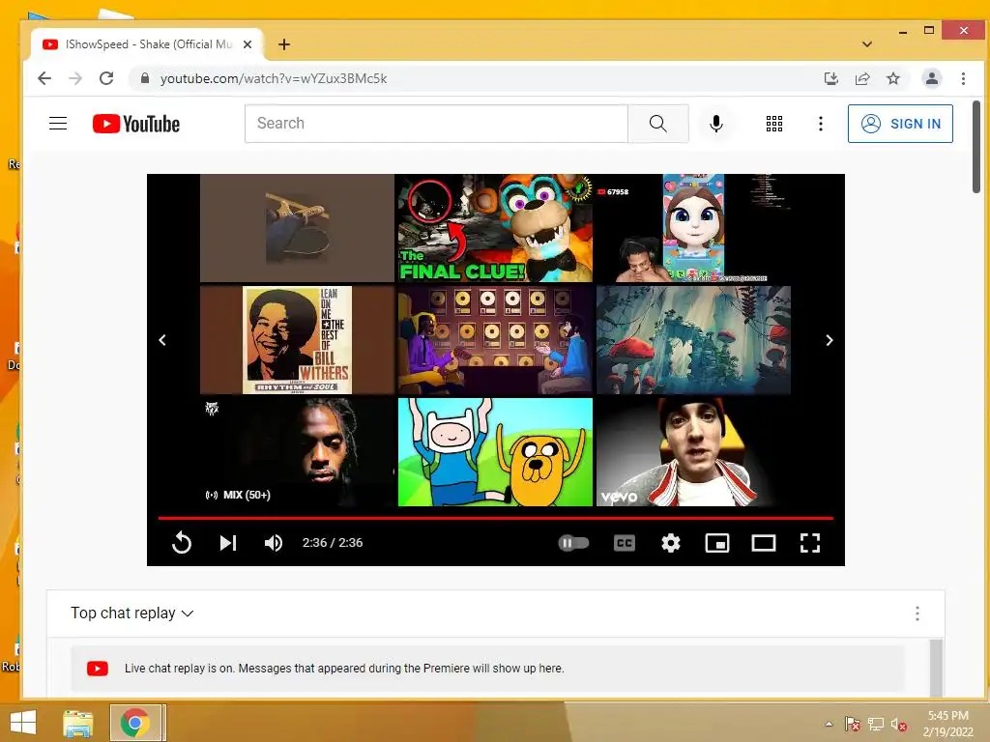Open network status tray icon

[x=876, y=725]
